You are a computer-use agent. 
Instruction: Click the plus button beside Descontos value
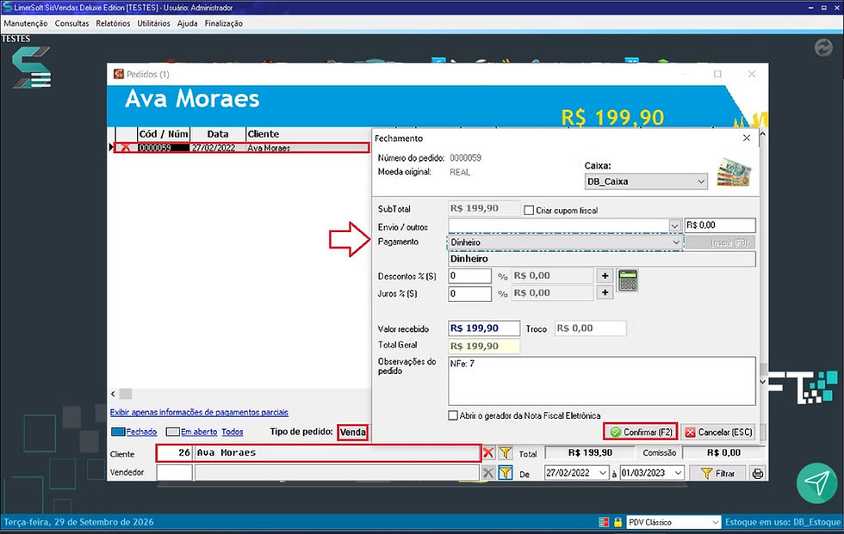(605, 275)
